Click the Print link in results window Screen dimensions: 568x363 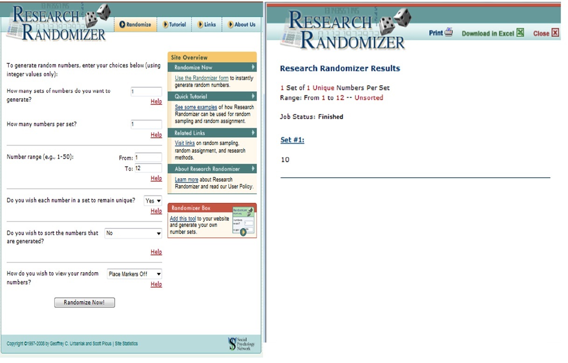point(436,33)
